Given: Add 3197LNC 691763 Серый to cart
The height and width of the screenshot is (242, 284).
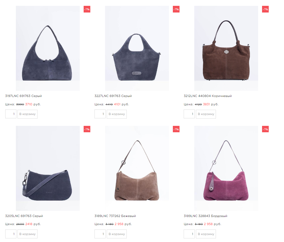Looking at the screenshot, I should click(x=27, y=114).
